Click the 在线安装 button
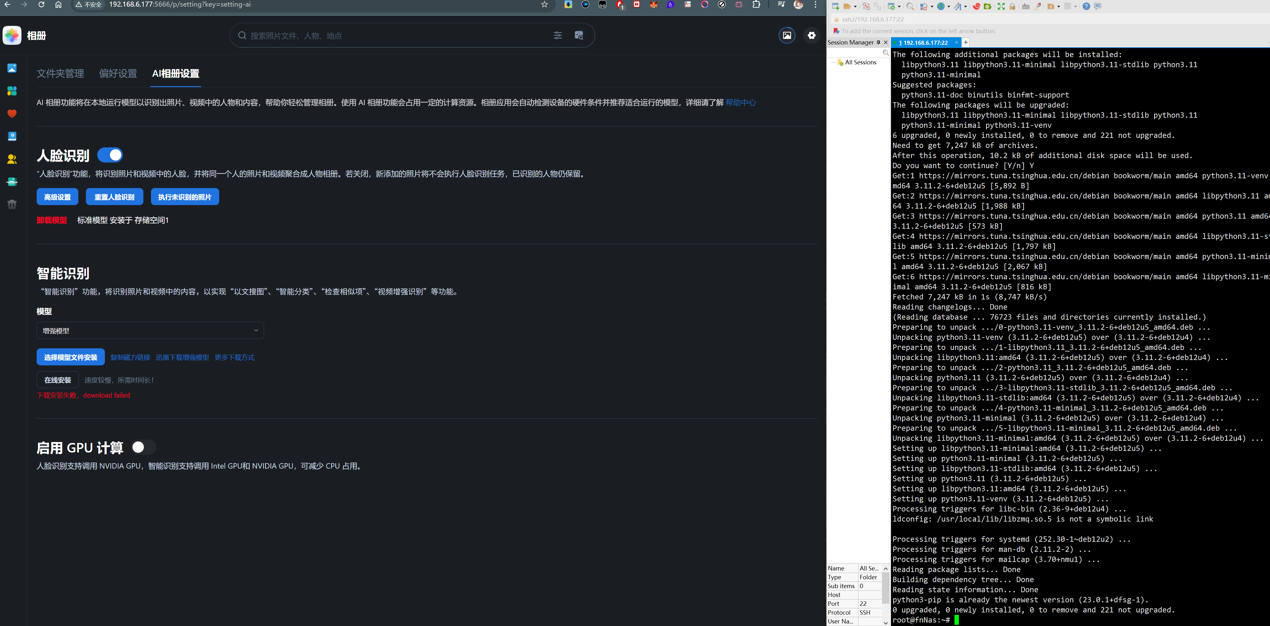1270x626 pixels. click(58, 380)
